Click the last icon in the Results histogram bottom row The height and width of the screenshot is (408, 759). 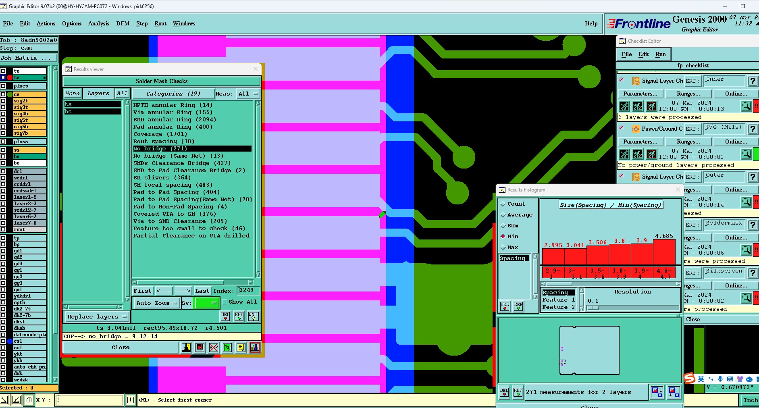[x=674, y=392]
